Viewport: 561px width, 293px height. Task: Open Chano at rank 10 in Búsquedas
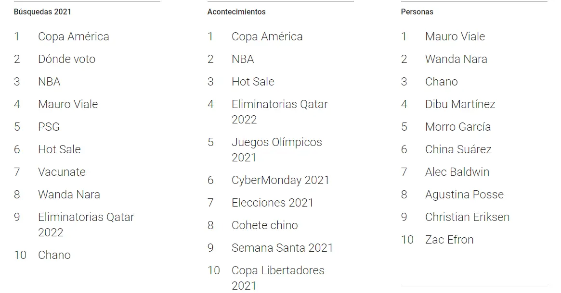point(54,255)
